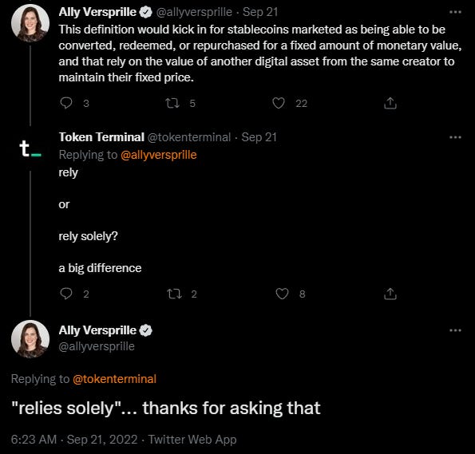Retweet Ally's first tweet with 5 retweets
This screenshot has width=475, height=454.
[x=172, y=103]
